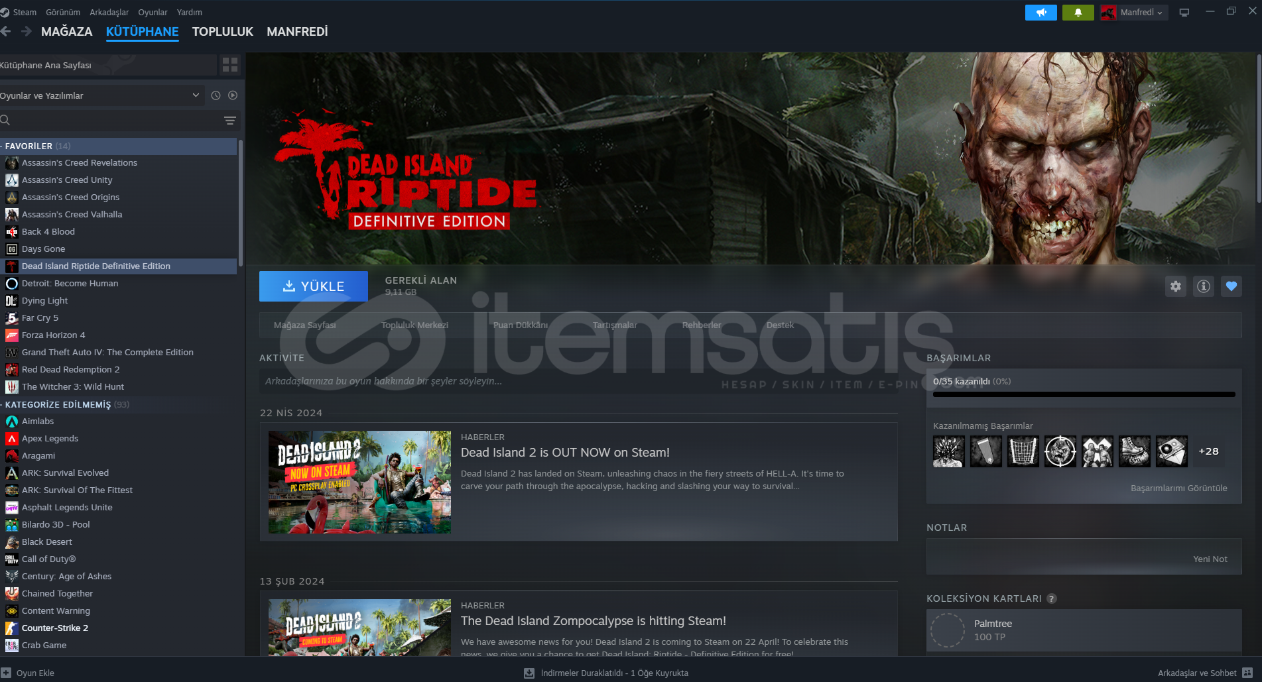1262x682 pixels.
Task: Open Topluluk Merkezi link
Action: pos(414,325)
